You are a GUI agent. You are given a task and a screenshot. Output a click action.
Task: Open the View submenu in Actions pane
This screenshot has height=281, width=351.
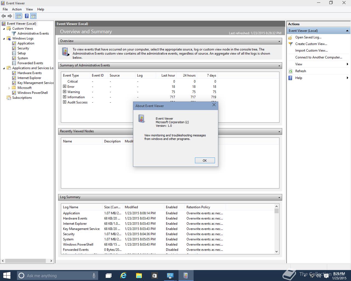tap(319, 64)
